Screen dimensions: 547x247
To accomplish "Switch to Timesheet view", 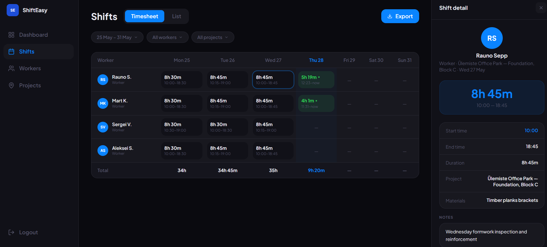I will point(145,16).
